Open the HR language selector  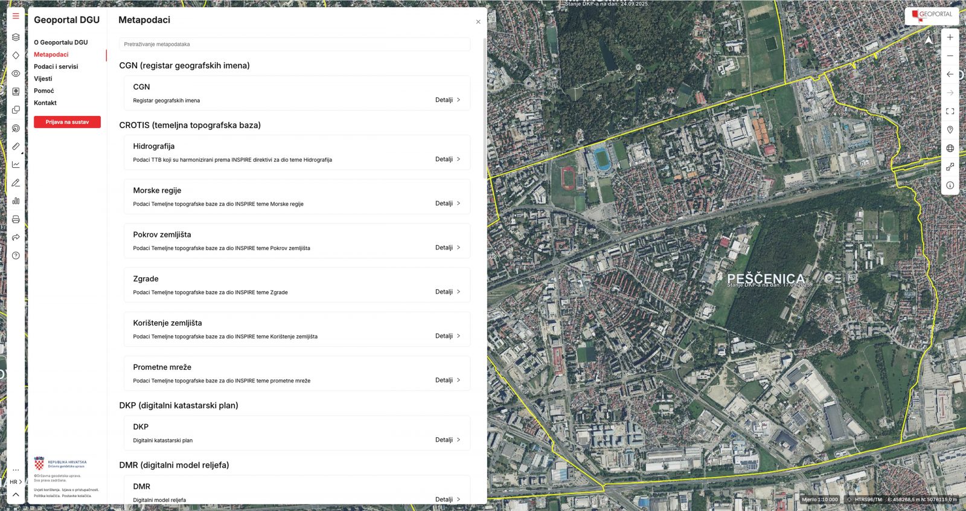16,482
